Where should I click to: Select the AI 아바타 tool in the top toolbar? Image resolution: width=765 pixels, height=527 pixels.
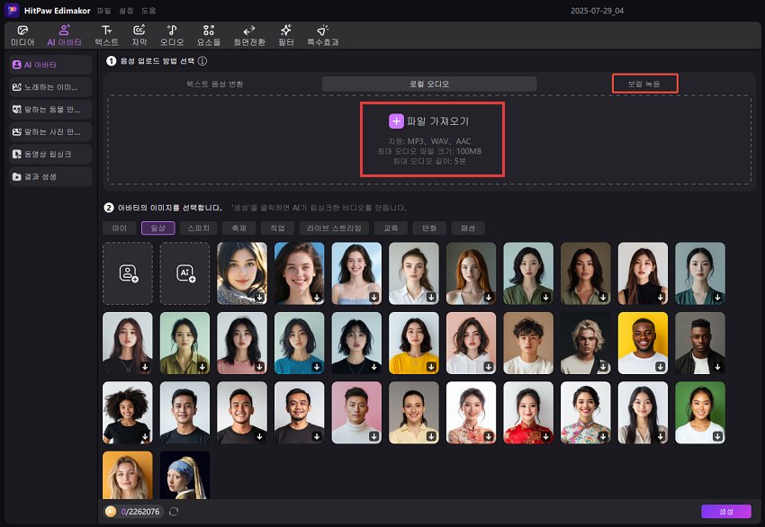[x=65, y=36]
